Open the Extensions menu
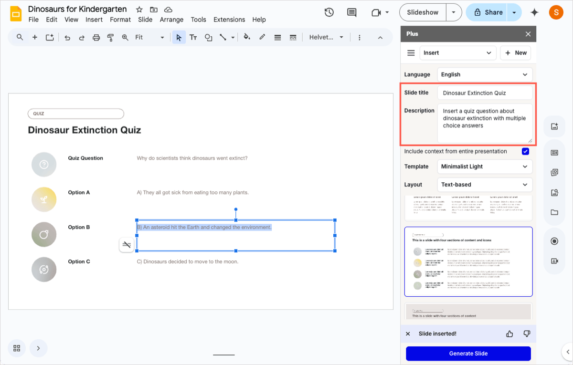The image size is (573, 365). (x=229, y=20)
